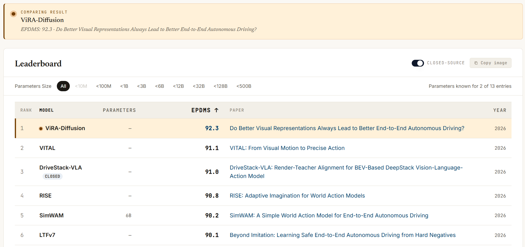Click the MODEL column header
Viewport: 525px width, 247px height.
pos(47,110)
